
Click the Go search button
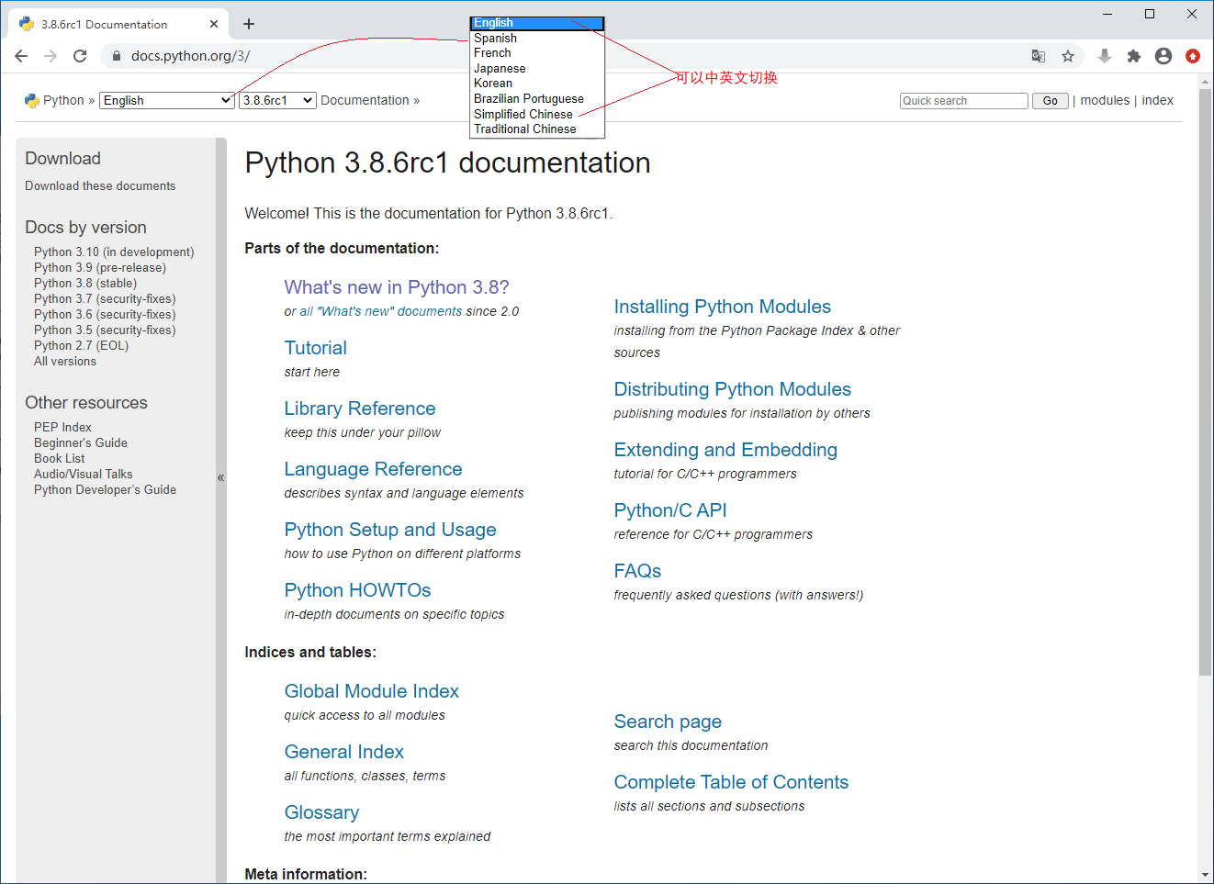coord(1050,101)
